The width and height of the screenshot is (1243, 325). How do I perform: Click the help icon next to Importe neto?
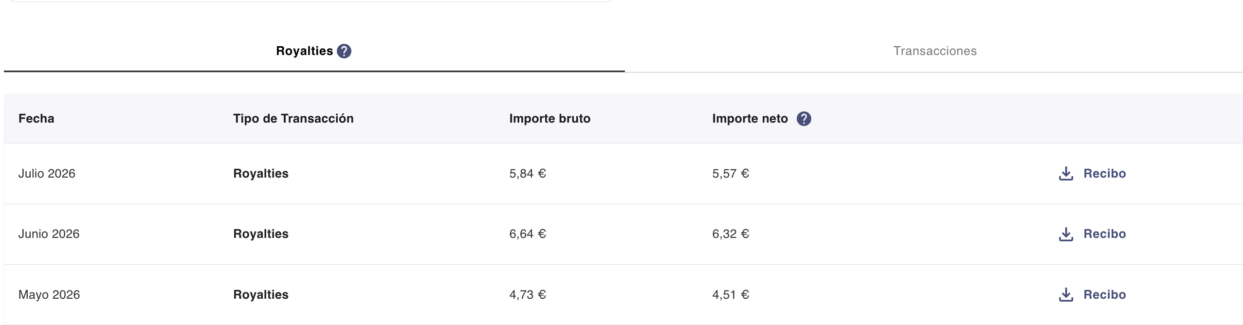pos(804,119)
